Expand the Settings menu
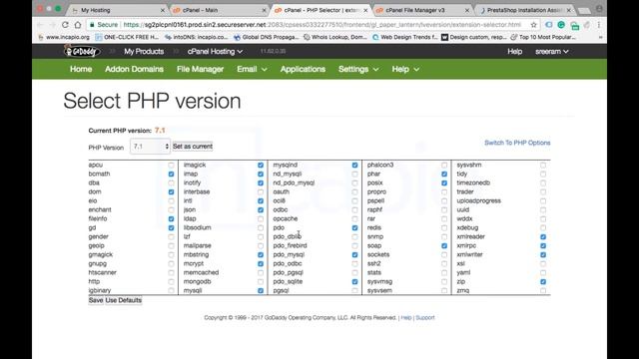The width and height of the screenshot is (639, 359). 358,69
